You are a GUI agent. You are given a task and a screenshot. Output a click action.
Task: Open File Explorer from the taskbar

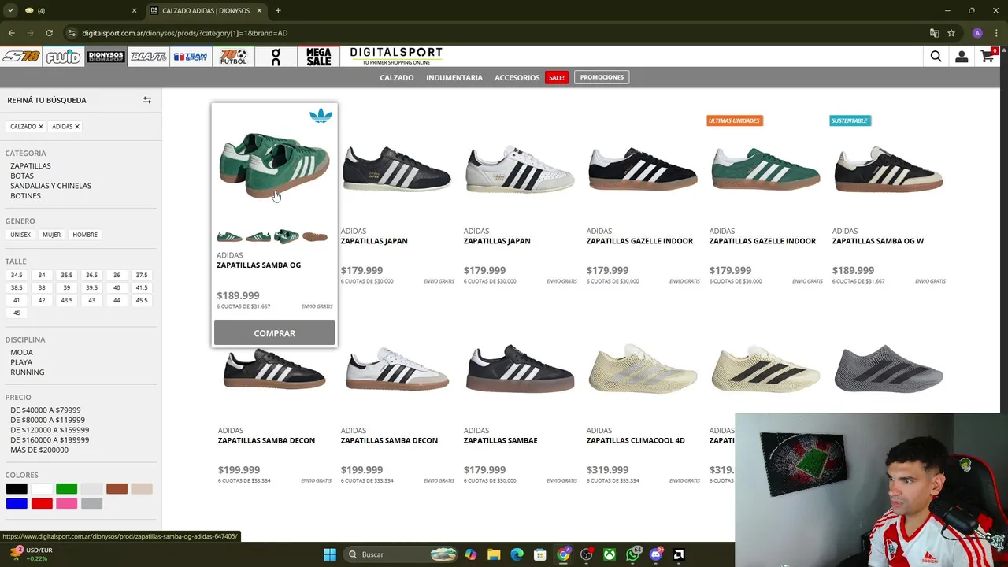(494, 554)
